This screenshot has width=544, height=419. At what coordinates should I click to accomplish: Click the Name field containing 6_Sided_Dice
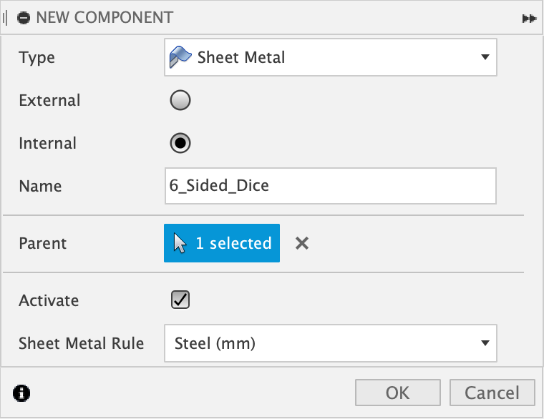(x=330, y=186)
